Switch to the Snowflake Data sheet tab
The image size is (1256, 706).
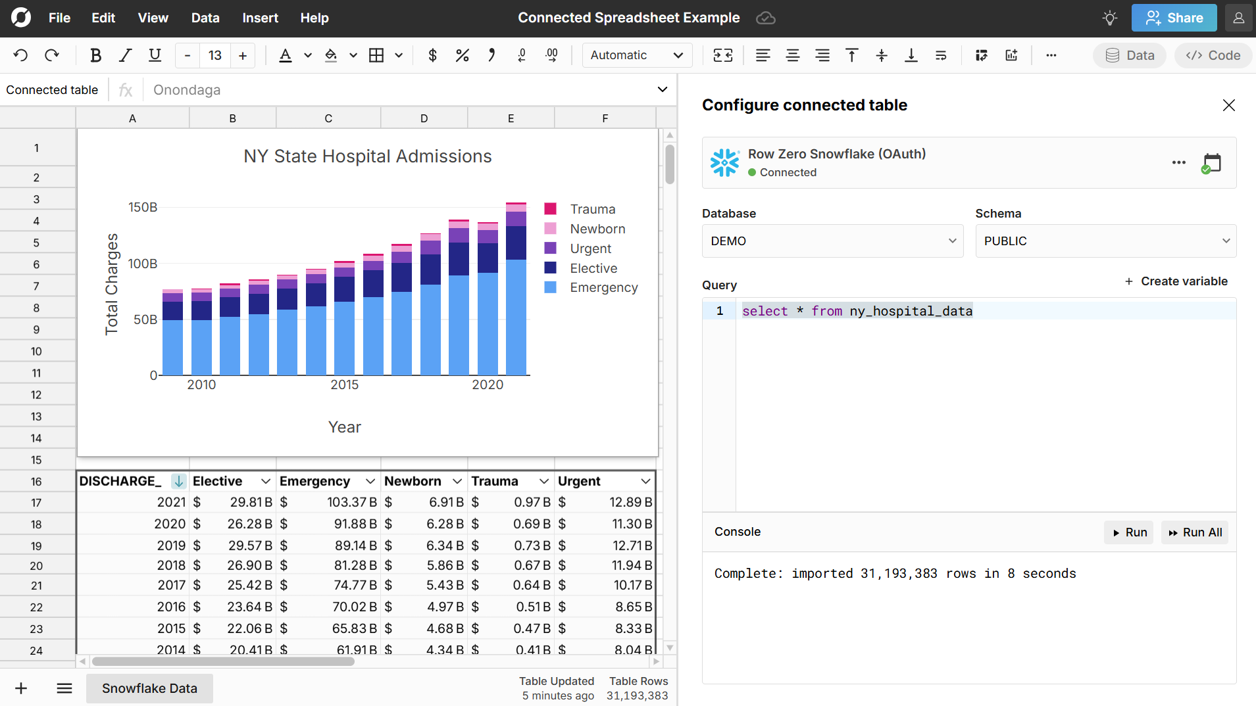(149, 688)
